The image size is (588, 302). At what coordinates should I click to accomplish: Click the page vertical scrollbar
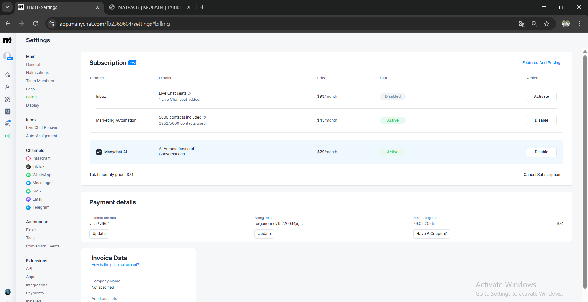(585, 172)
